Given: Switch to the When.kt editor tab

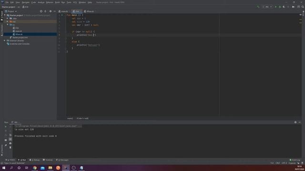Looking at the screenshot, I should tap(89, 11).
